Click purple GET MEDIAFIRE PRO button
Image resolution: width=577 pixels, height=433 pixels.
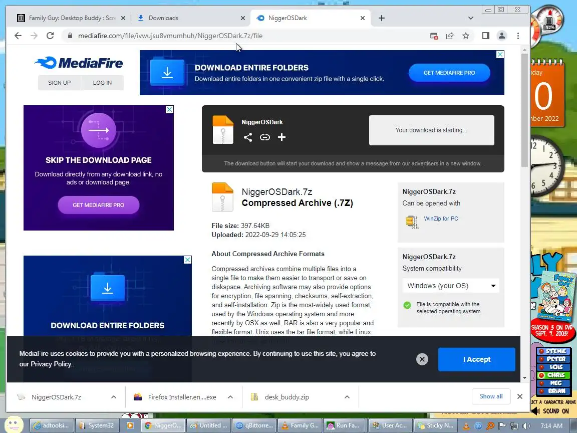pos(99,205)
